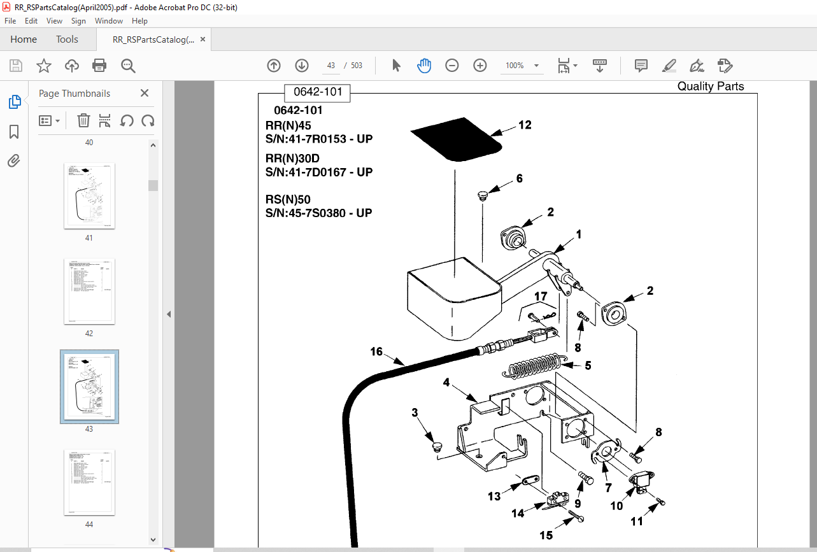Click the 'Quality Parts' header text

tap(711, 87)
